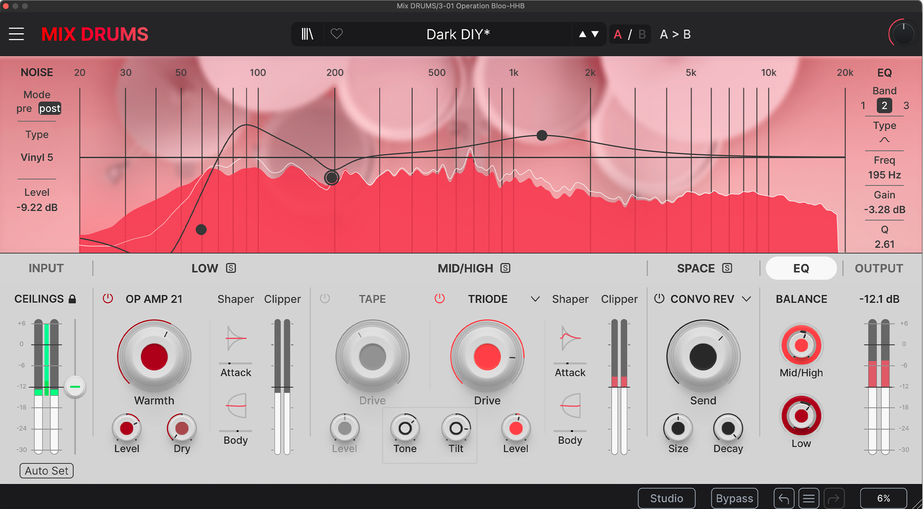The height and width of the screenshot is (509, 923).
Task: Click the Mid/High balance knob
Action: (801, 345)
